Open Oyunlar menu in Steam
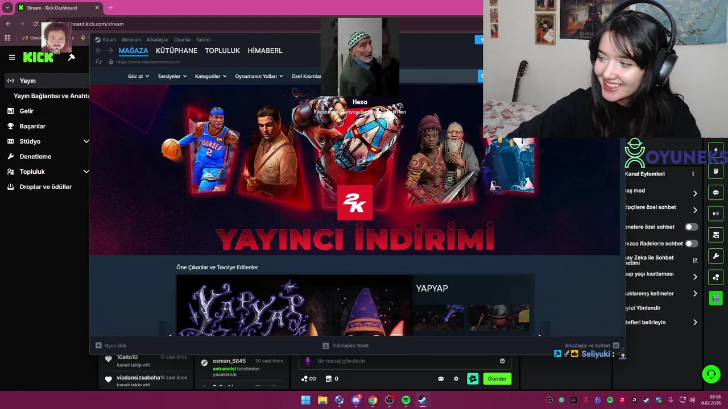 (183, 40)
